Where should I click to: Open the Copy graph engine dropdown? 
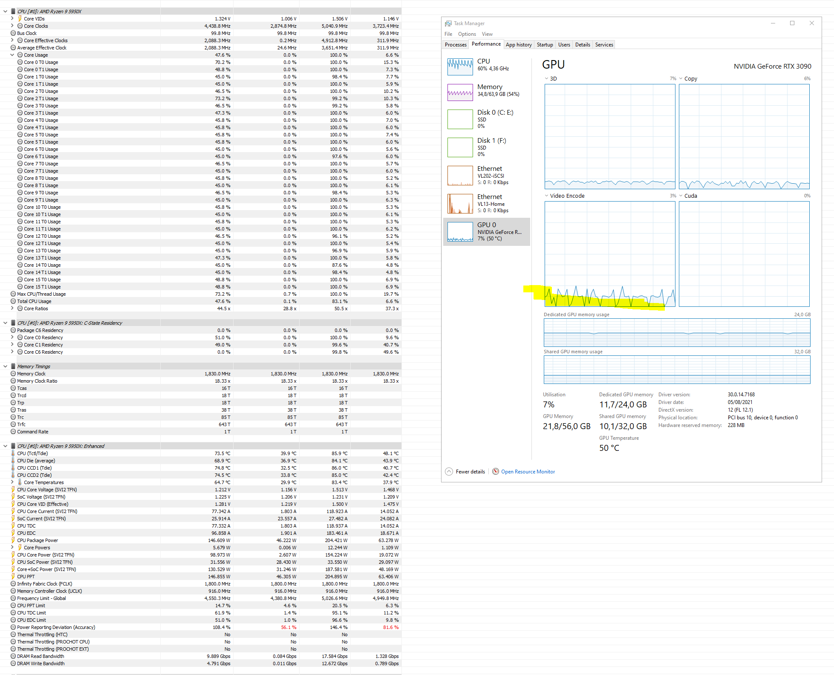point(681,78)
